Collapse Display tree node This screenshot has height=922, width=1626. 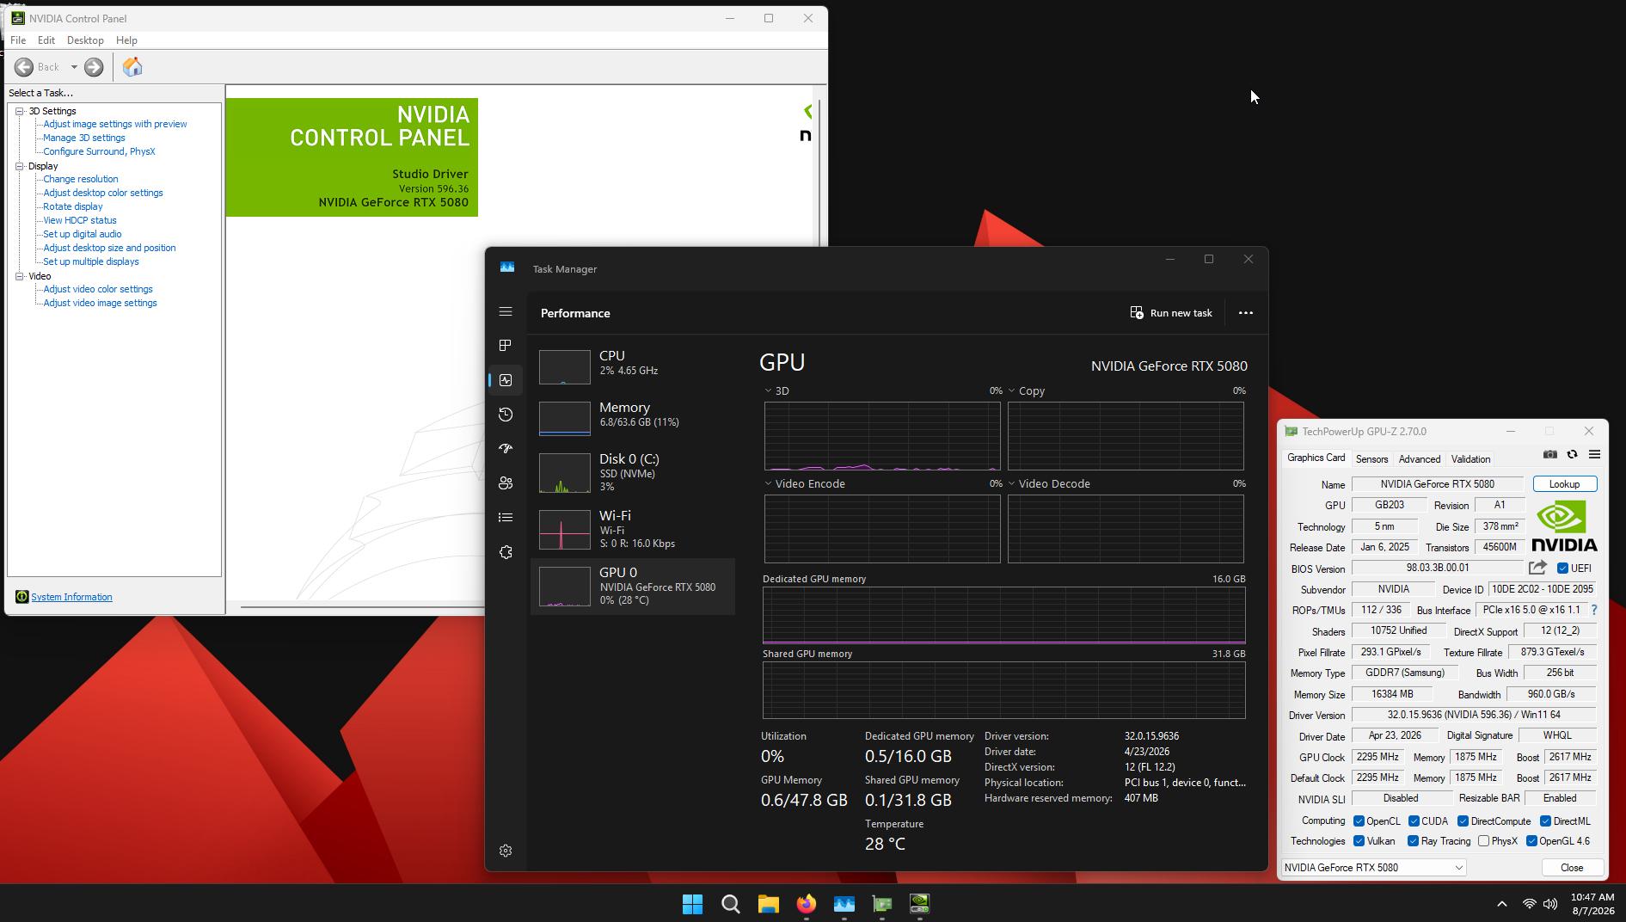[x=20, y=166]
